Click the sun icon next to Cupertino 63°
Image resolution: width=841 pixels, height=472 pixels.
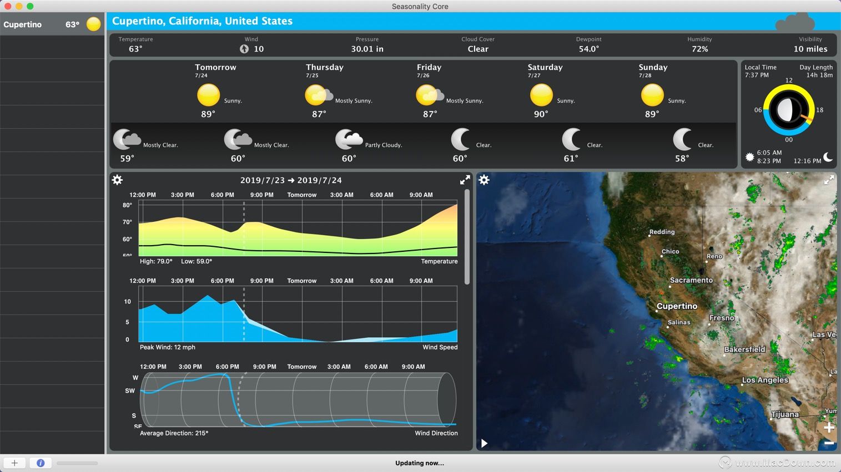(94, 24)
